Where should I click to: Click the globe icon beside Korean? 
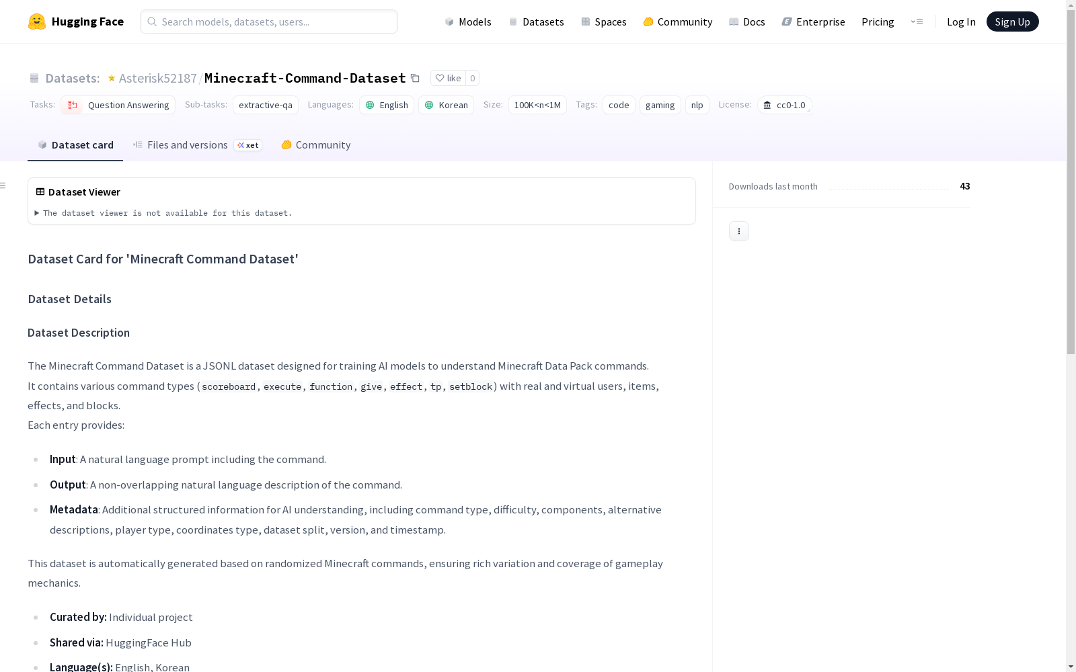(429, 105)
